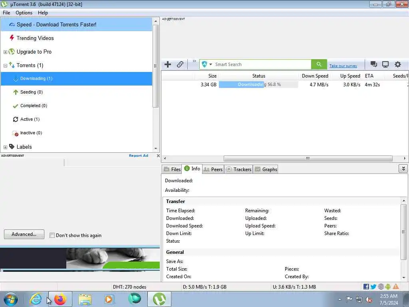
Task: Select Completed (0) in sidebar
Action: click(34, 106)
